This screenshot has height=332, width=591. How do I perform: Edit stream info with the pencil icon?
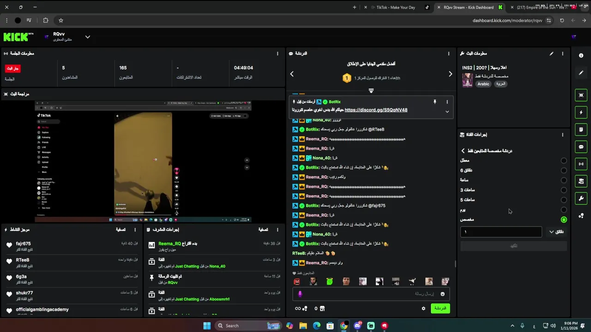pos(551,53)
